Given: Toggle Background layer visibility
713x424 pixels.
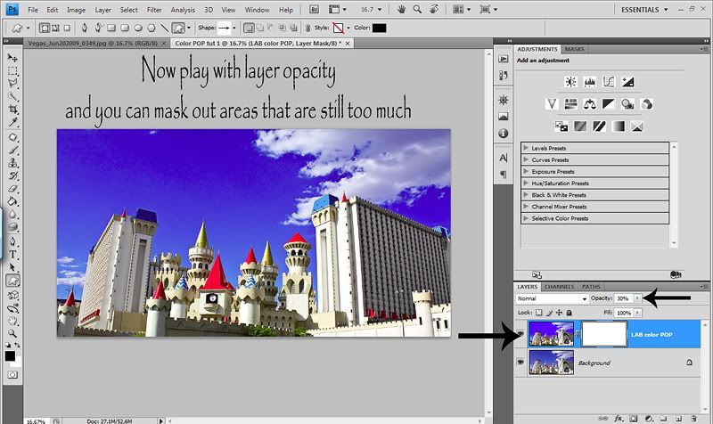Looking at the screenshot, I should 520,363.
